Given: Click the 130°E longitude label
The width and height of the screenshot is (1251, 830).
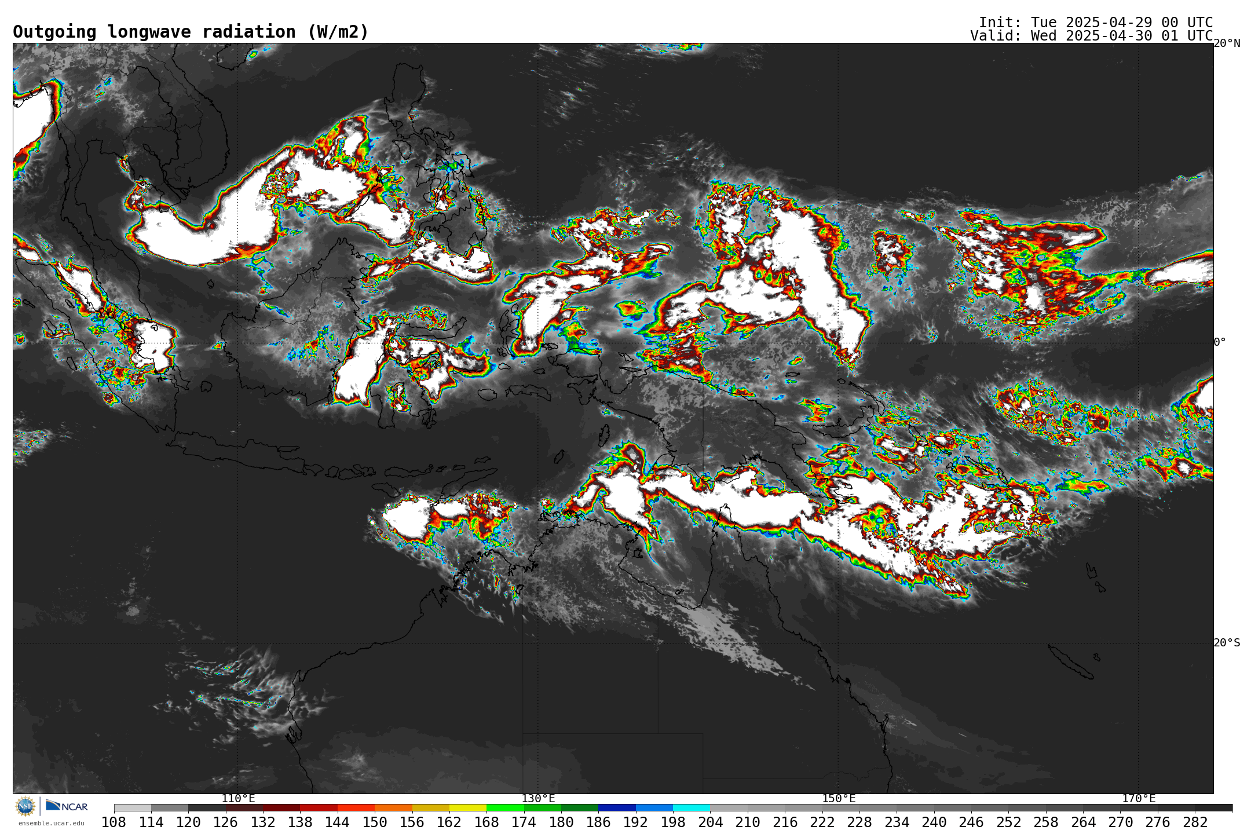Looking at the screenshot, I should coord(538,799).
